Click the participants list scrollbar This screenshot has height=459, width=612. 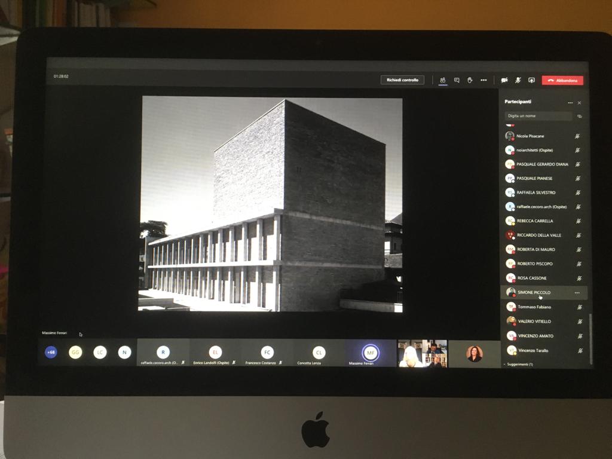pyautogui.click(x=591, y=339)
